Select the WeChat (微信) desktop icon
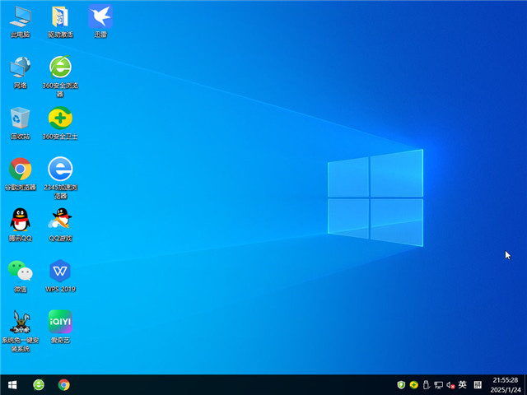 pos(20,271)
